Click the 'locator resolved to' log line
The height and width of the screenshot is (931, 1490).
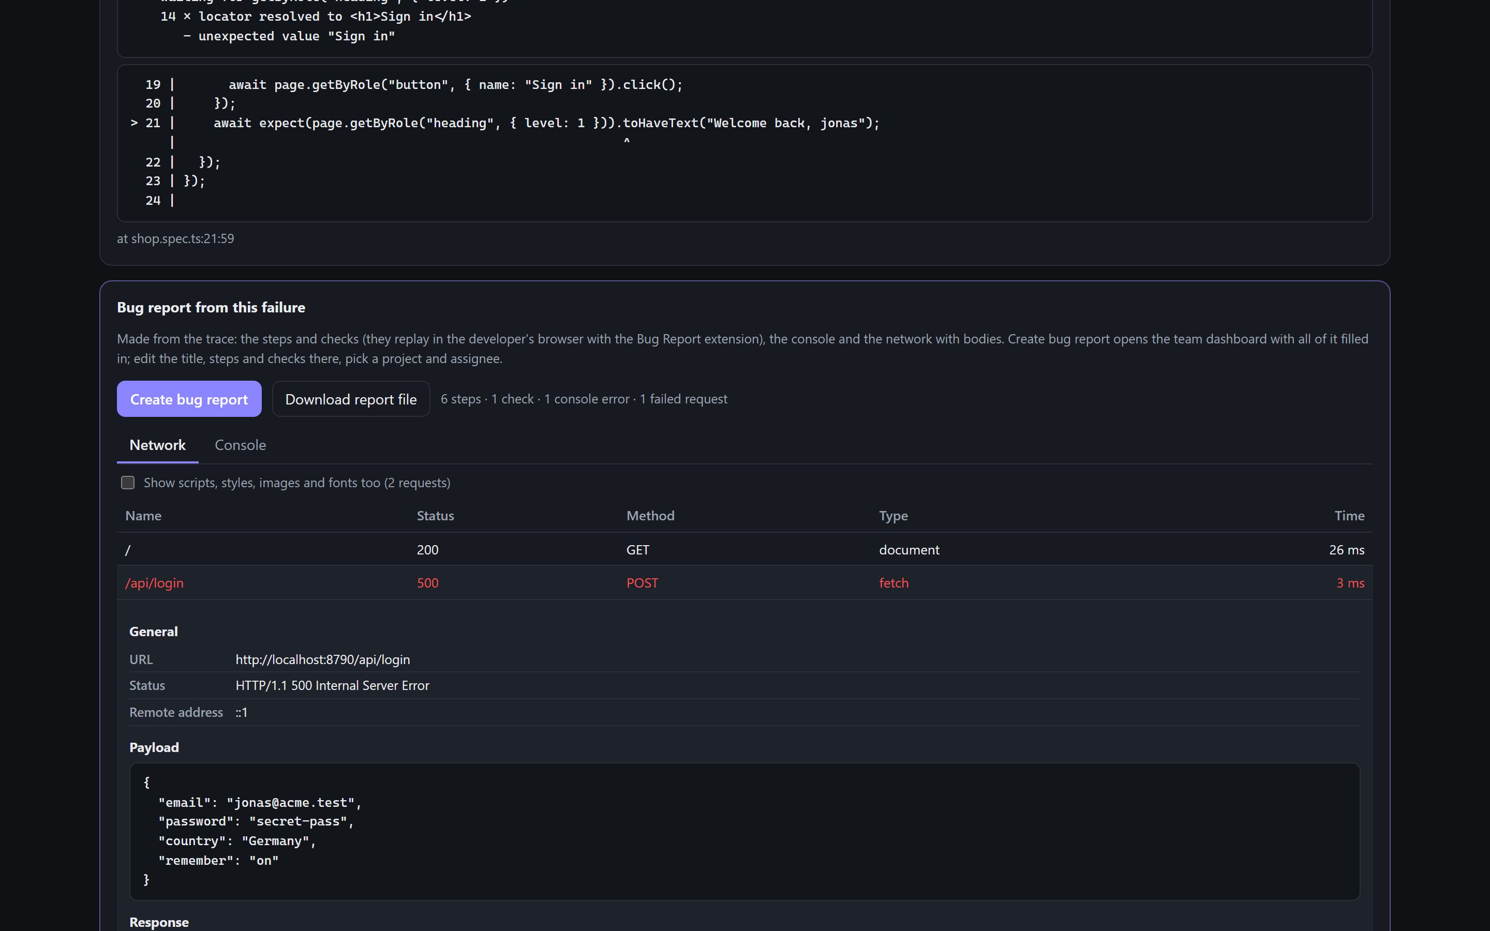(316, 17)
